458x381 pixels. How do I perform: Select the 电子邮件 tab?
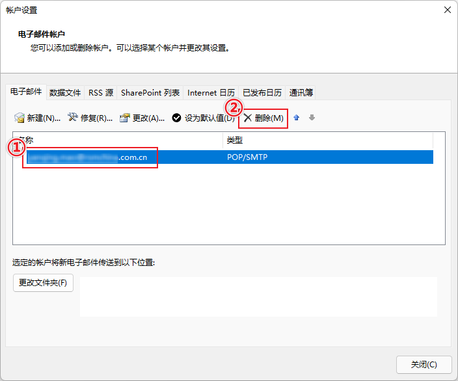(x=26, y=92)
